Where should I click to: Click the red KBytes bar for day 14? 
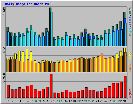click(59, 95)
